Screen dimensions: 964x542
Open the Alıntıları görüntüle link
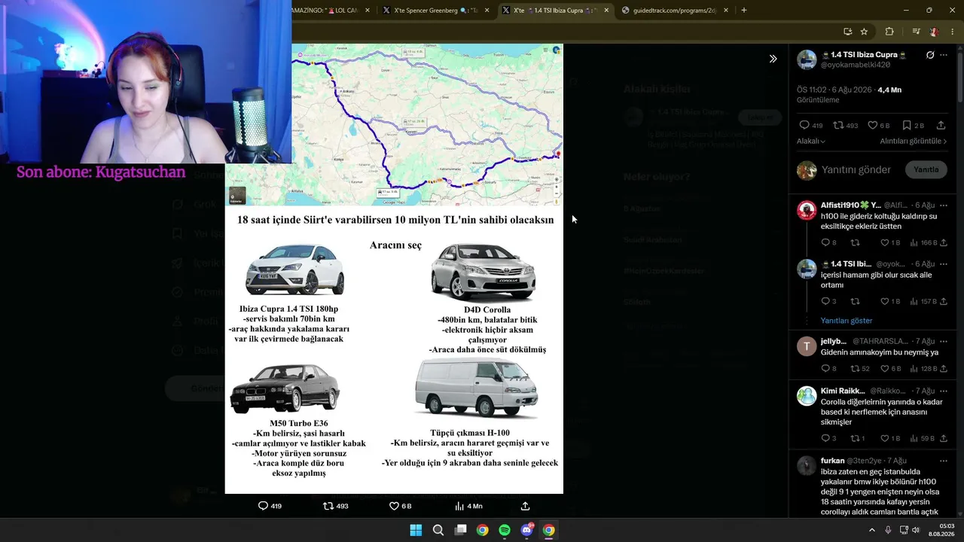coord(914,141)
